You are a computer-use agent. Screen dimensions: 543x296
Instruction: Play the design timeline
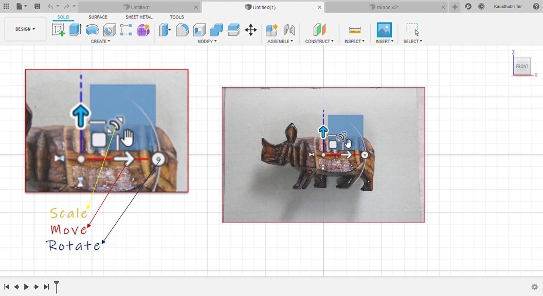pyautogui.click(x=26, y=287)
